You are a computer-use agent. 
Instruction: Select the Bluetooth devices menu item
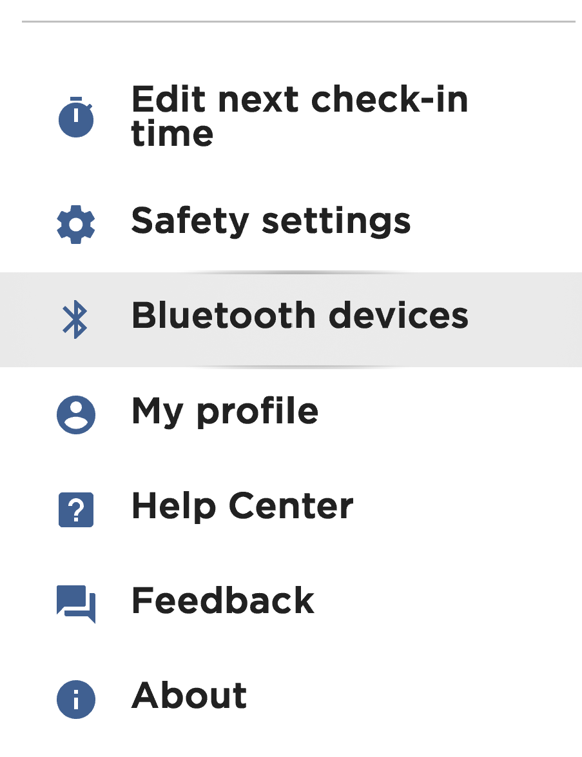[x=300, y=316]
